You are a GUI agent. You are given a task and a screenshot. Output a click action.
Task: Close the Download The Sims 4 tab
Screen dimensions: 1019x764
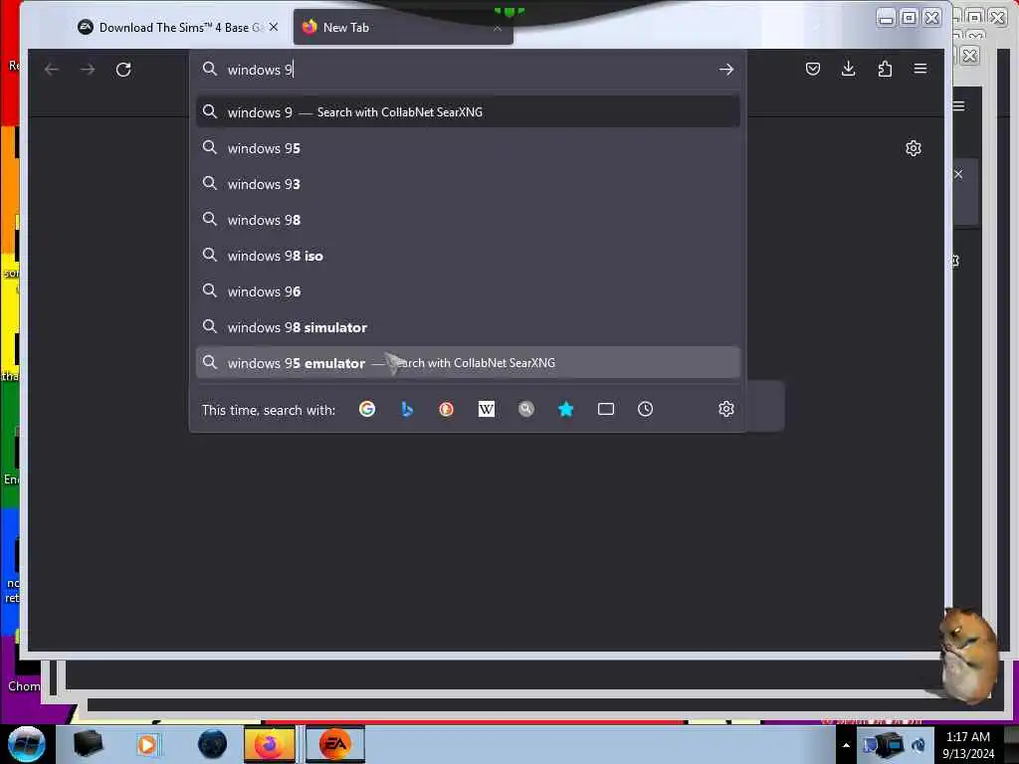coord(274,27)
